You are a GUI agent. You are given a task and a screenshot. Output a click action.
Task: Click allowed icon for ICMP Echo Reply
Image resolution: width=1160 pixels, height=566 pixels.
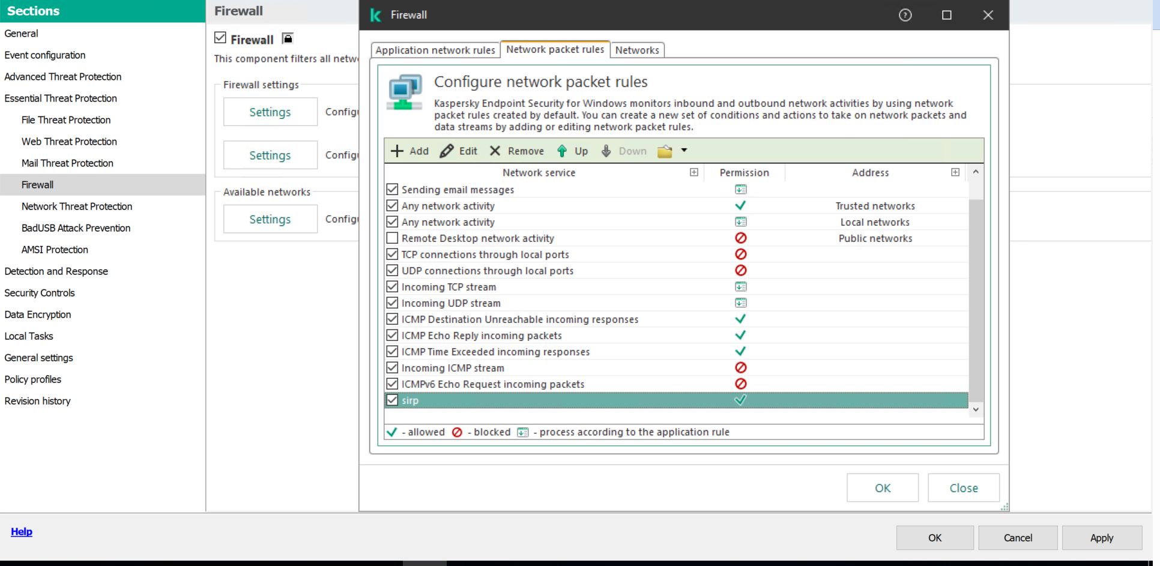[740, 336]
